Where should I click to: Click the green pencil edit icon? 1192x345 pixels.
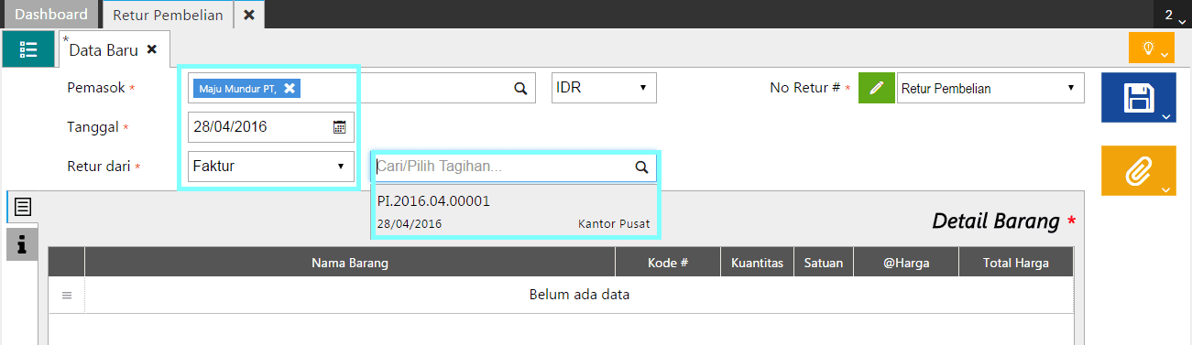coord(877,89)
